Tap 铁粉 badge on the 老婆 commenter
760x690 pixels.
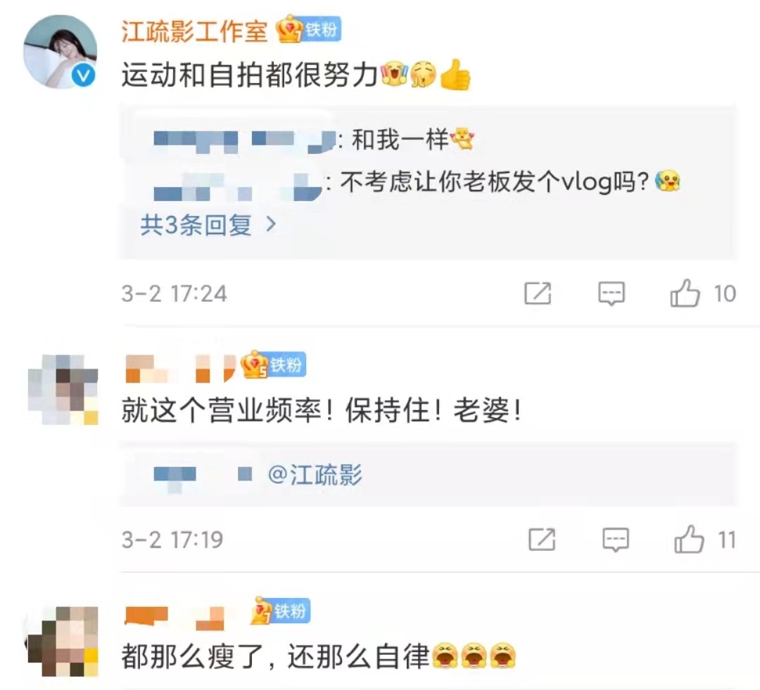pyautogui.click(x=273, y=364)
